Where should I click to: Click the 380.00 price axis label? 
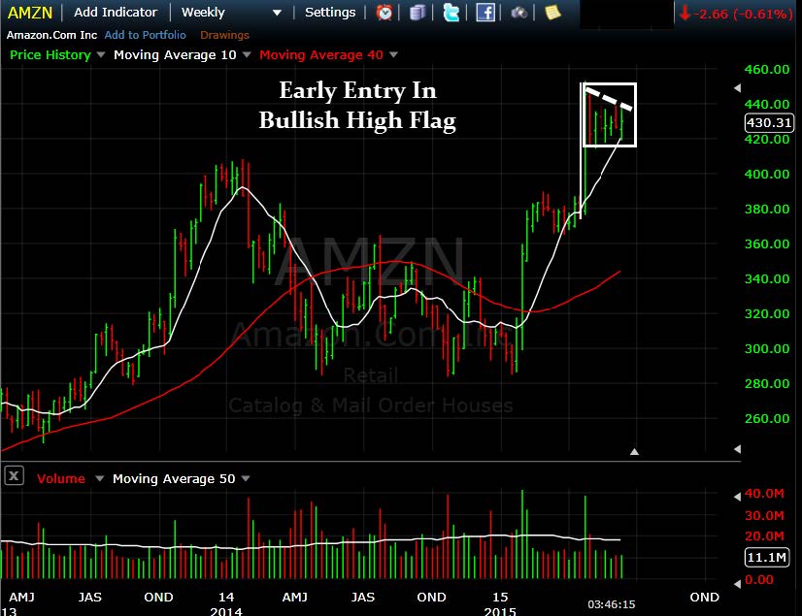[767, 210]
